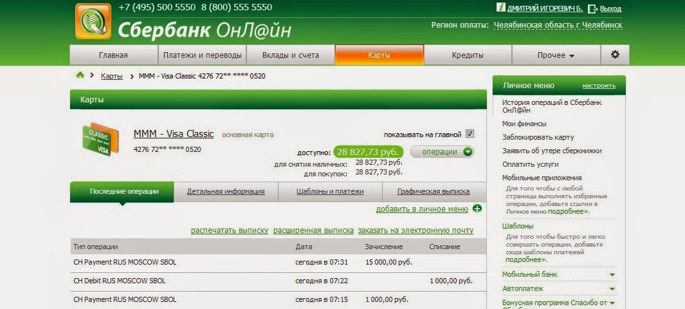Click operation row dated 'сегодня в 07:15'
This screenshot has height=309, width=685.
[279, 300]
